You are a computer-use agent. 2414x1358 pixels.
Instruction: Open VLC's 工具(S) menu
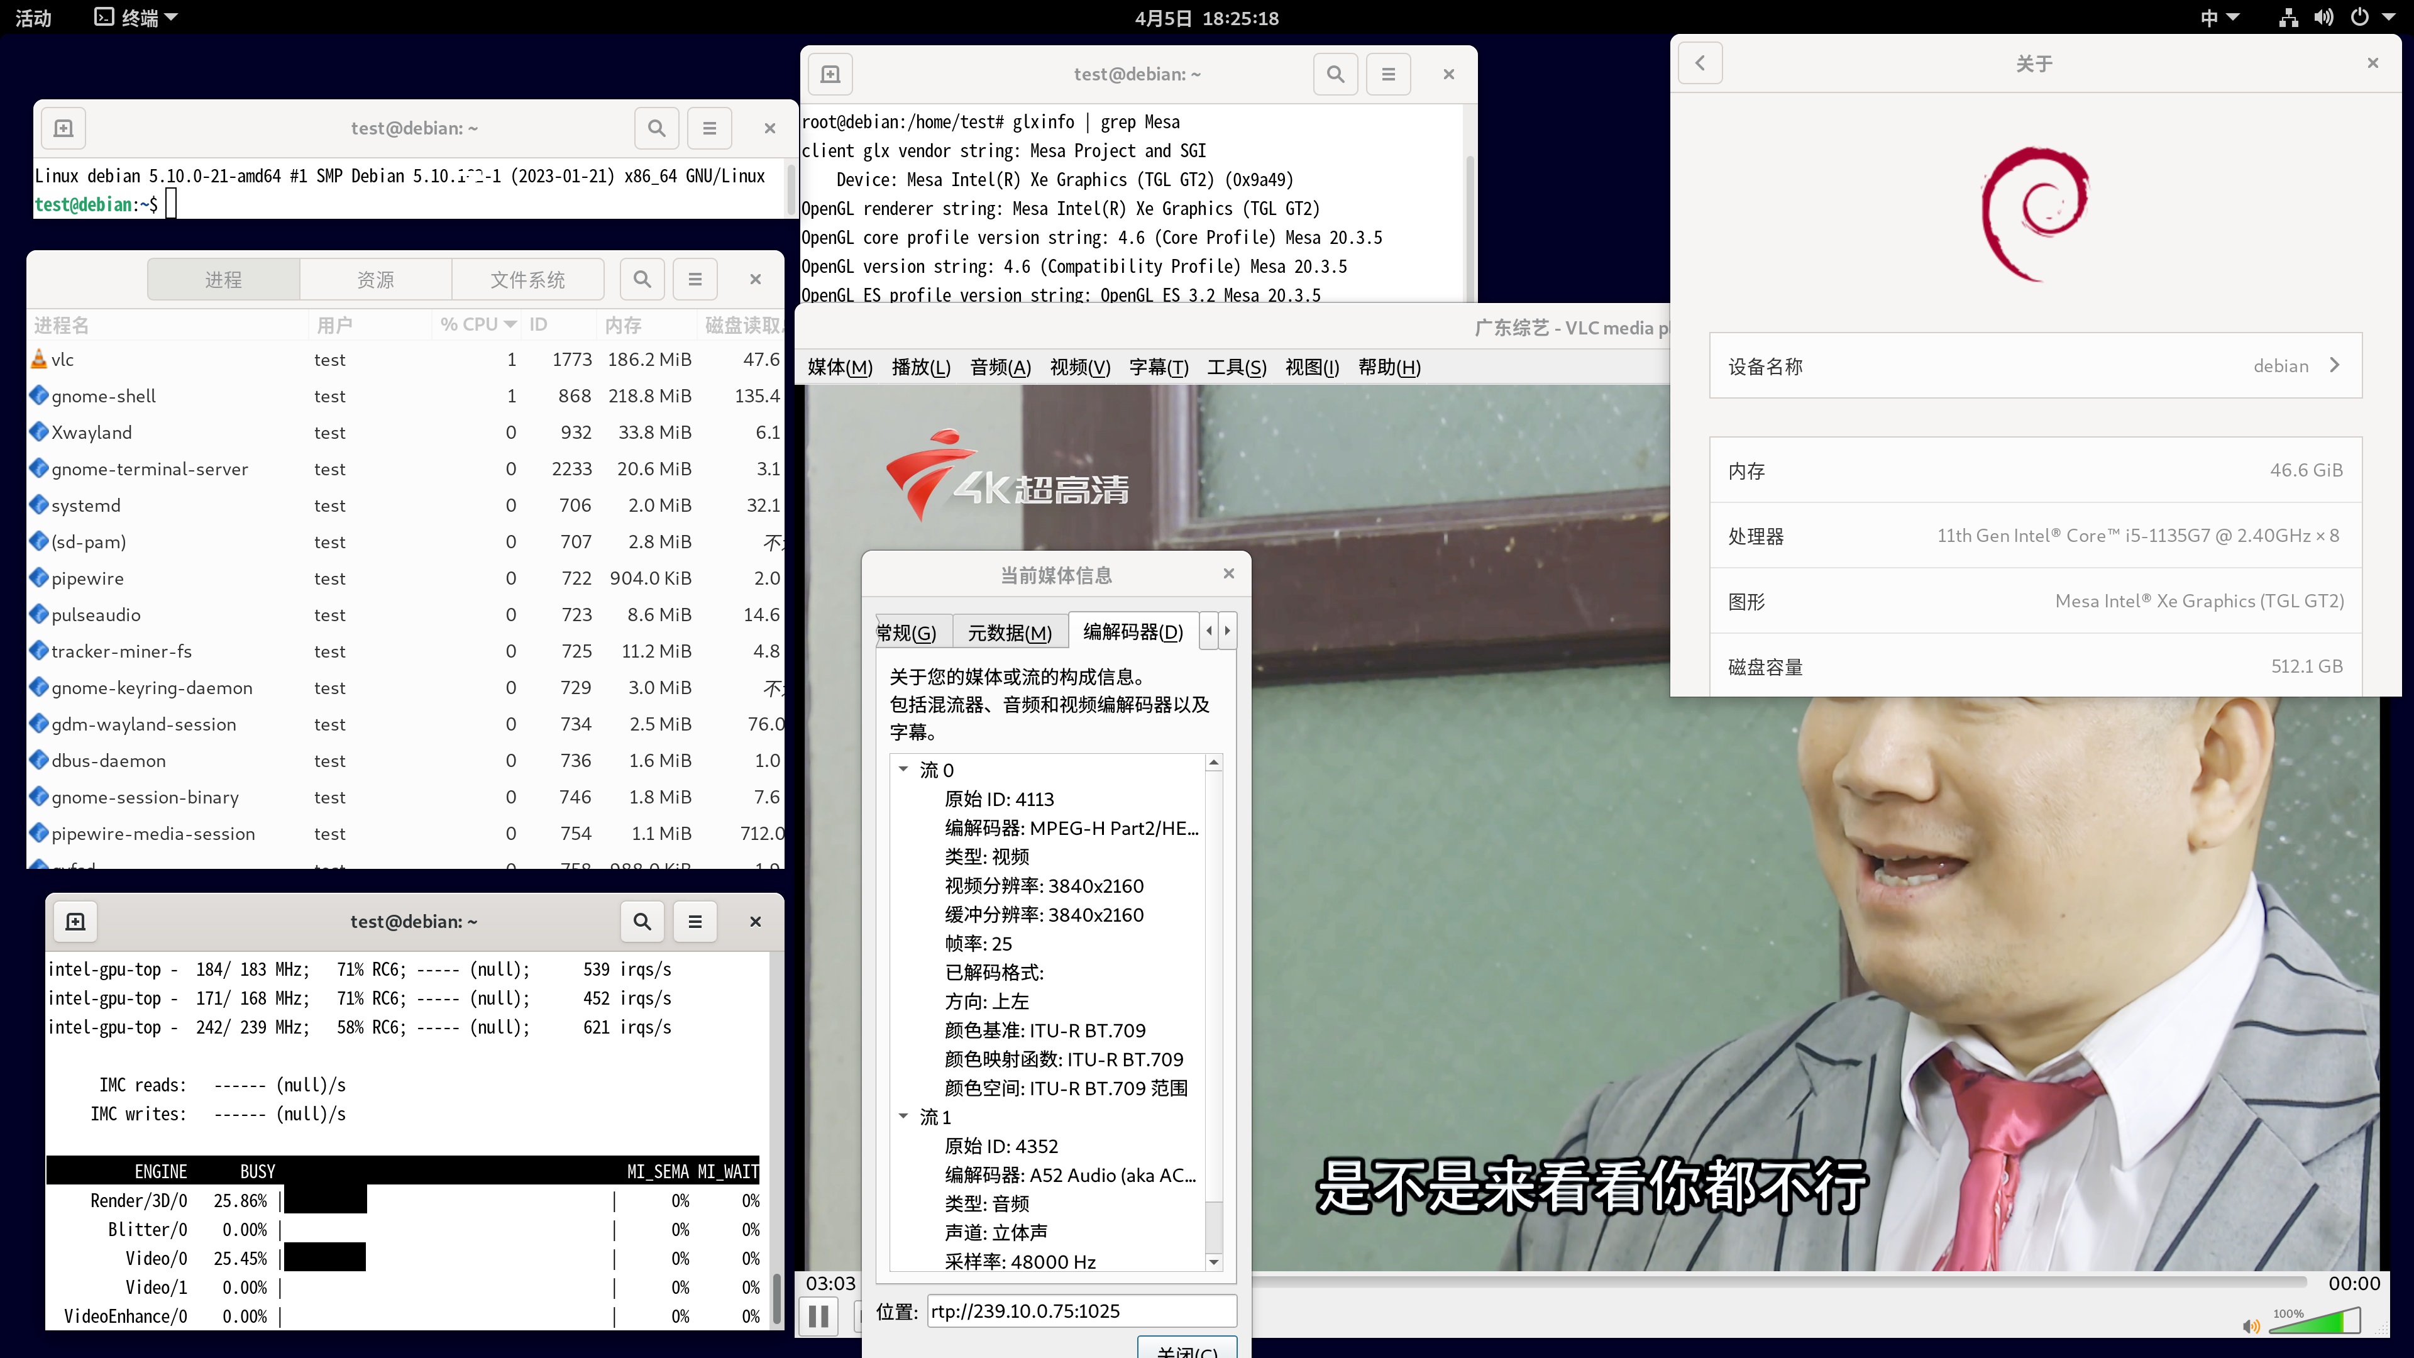(x=1236, y=367)
